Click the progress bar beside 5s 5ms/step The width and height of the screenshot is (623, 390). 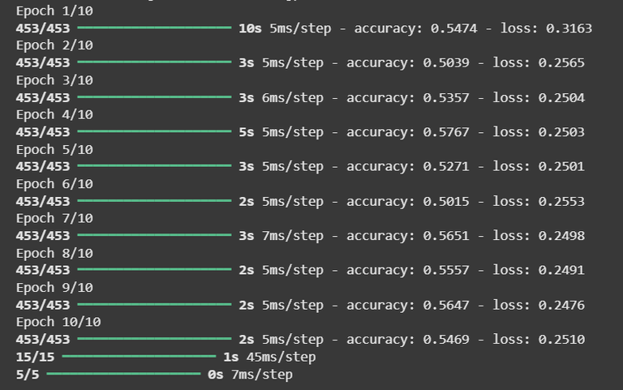coord(154,132)
